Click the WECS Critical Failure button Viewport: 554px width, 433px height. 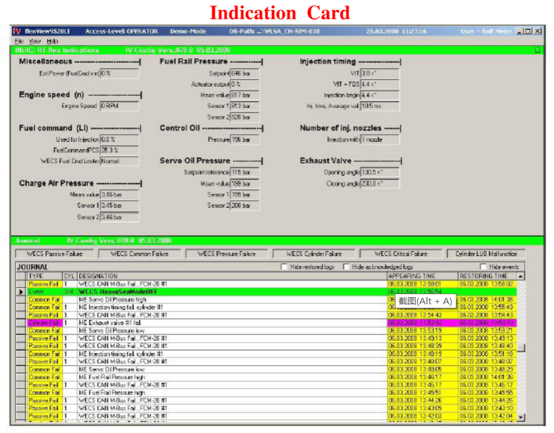click(x=401, y=254)
